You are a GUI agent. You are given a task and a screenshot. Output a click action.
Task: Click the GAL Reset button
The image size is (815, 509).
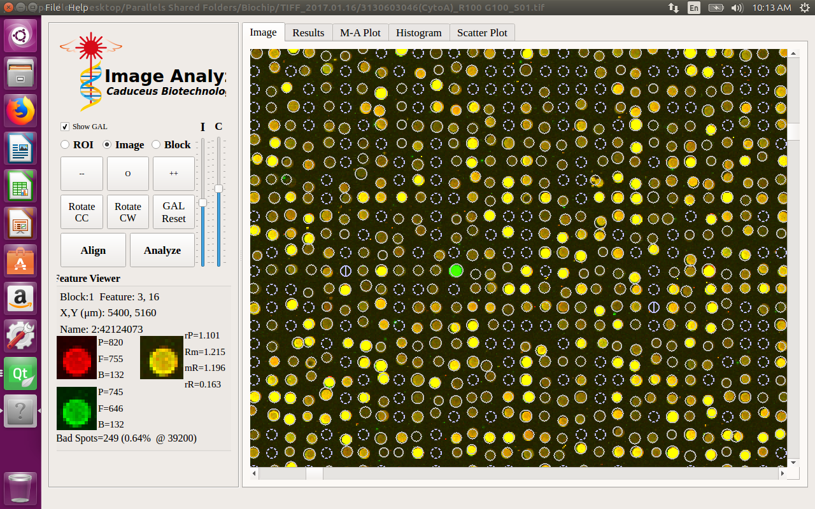pyautogui.click(x=173, y=212)
